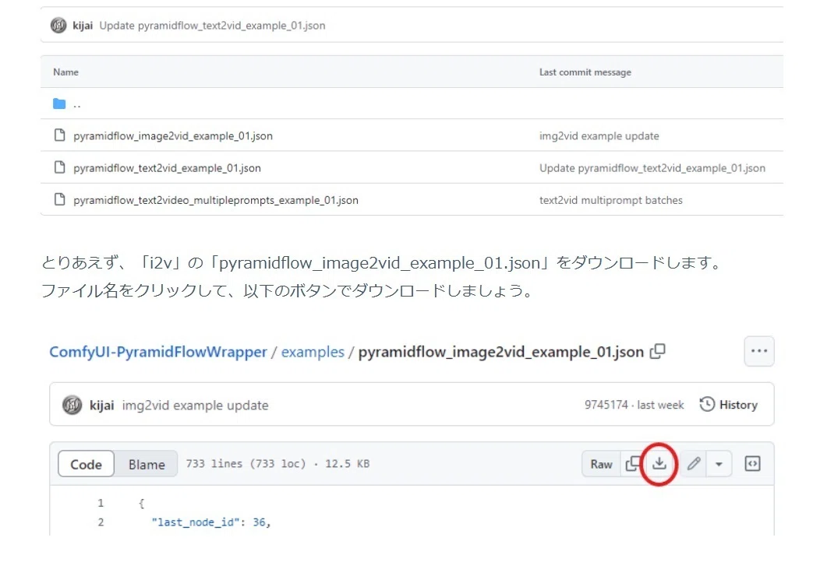Copy raw file contents icon
Viewport: 813px width, 562px height.
633,464
